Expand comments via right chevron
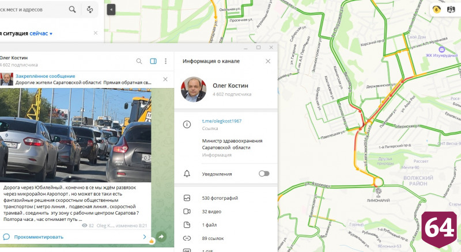 [145, 236]
